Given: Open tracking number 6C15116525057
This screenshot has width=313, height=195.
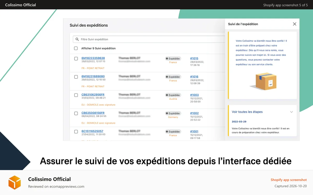Looking at the screenshot, I should click(92, 131).
